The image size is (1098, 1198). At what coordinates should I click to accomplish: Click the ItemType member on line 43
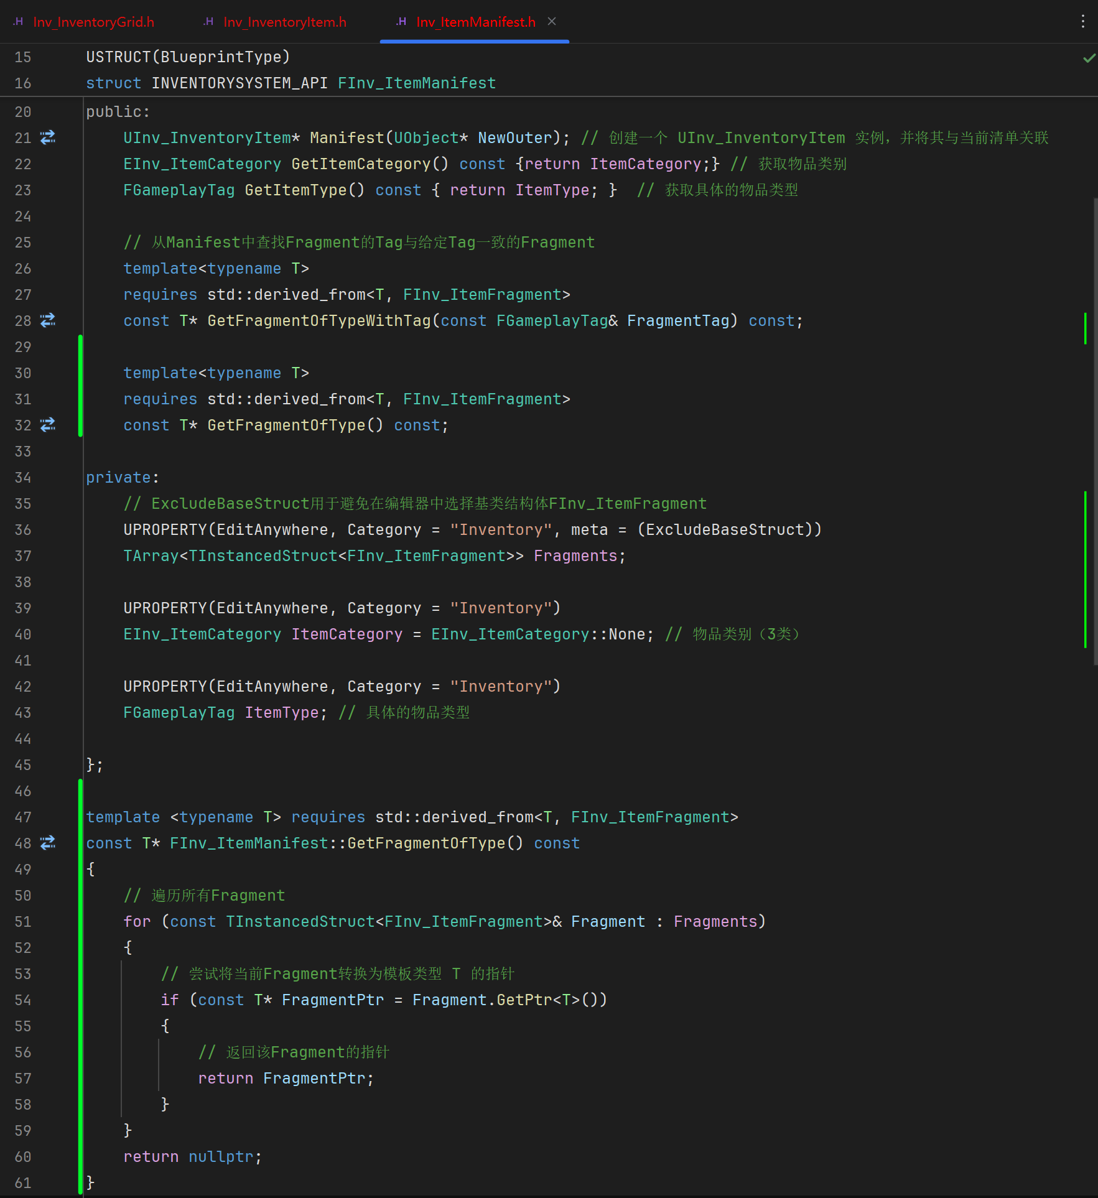(282, 713)
